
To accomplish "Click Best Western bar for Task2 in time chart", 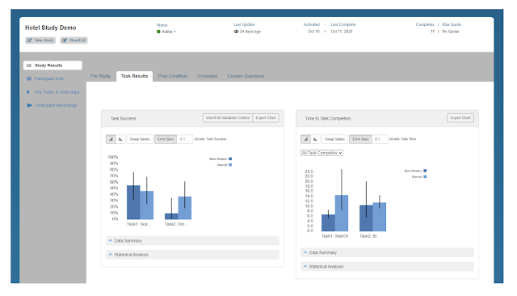I will pyautogui.click(x=366, y=218).
